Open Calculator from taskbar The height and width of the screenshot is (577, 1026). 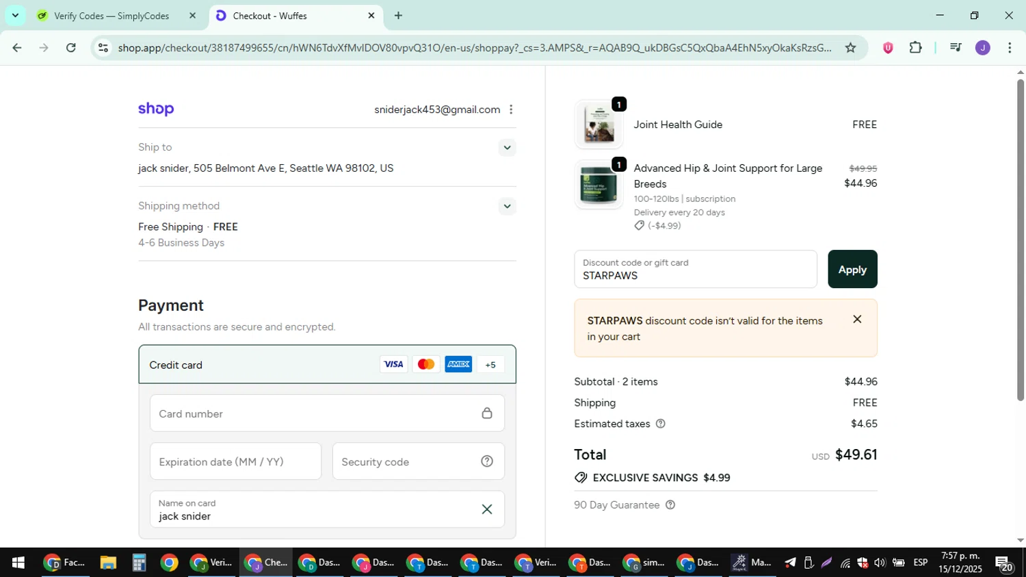[x=139, y=563]
